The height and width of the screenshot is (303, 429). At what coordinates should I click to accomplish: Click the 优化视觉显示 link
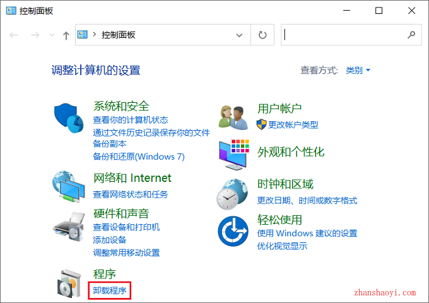[282, 246]
